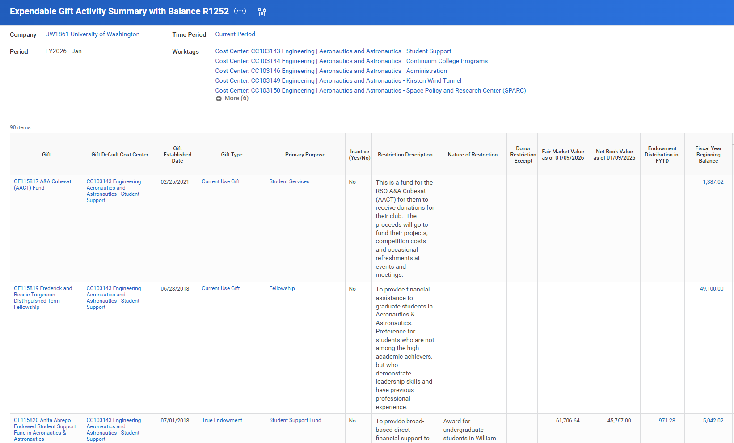This screenshot has width=734, height=443.
Task: Select the restriction description starting "To provide broad-based"
Action: click(x=403, y=430)
